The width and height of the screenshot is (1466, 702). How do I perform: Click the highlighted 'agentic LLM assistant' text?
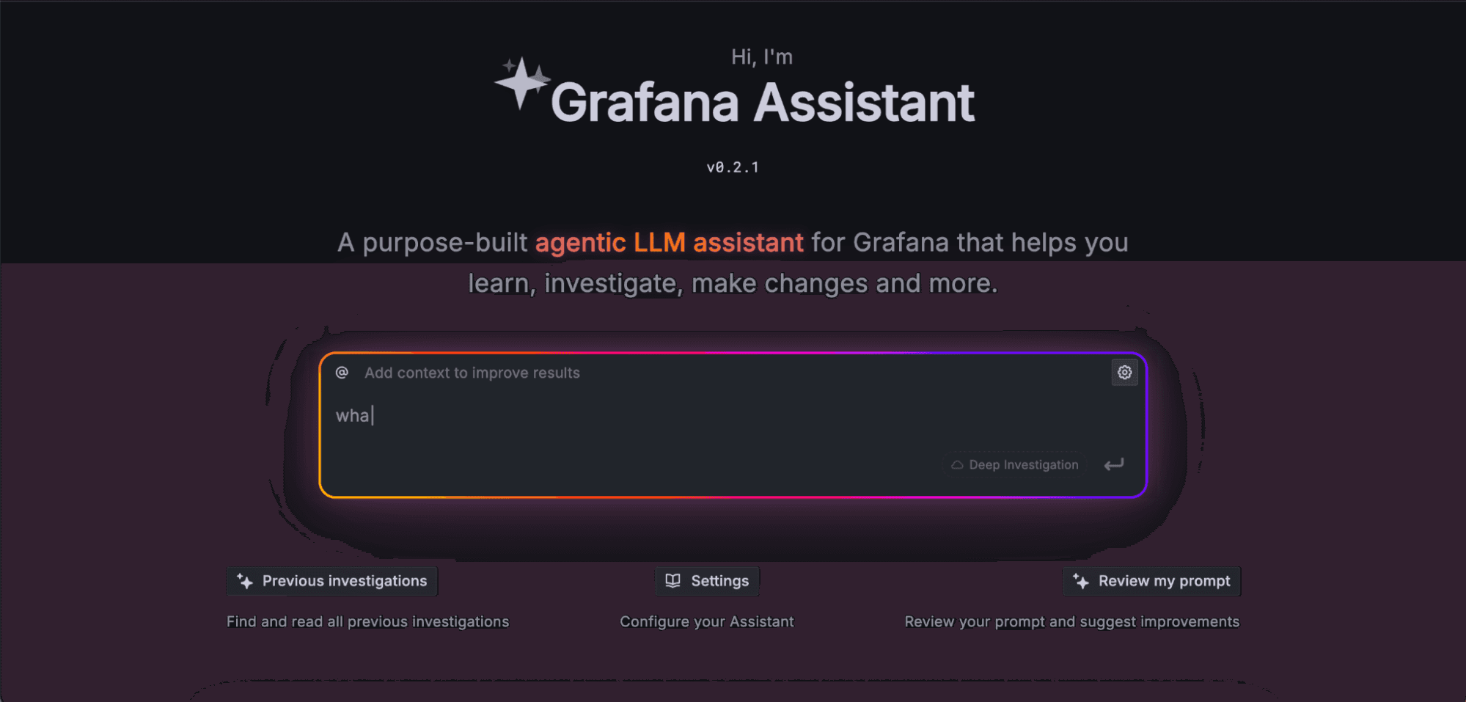pos(668,242)
